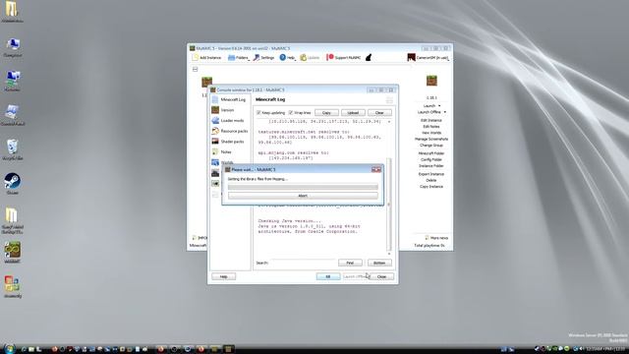Open MultiMC Settings from the toolbar
The height and width of the screenshot is (354, 629).
tap(263, 58)
